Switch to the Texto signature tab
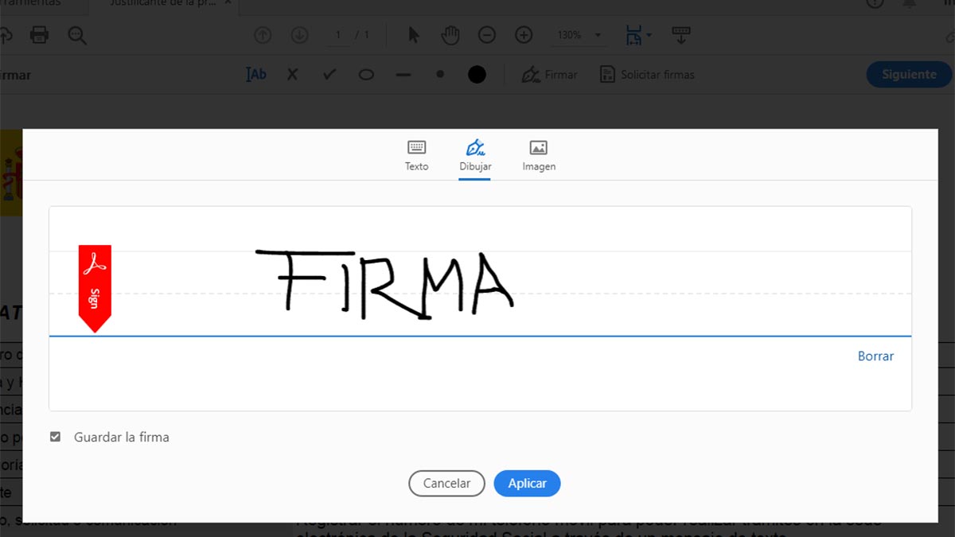 [416, 155]
